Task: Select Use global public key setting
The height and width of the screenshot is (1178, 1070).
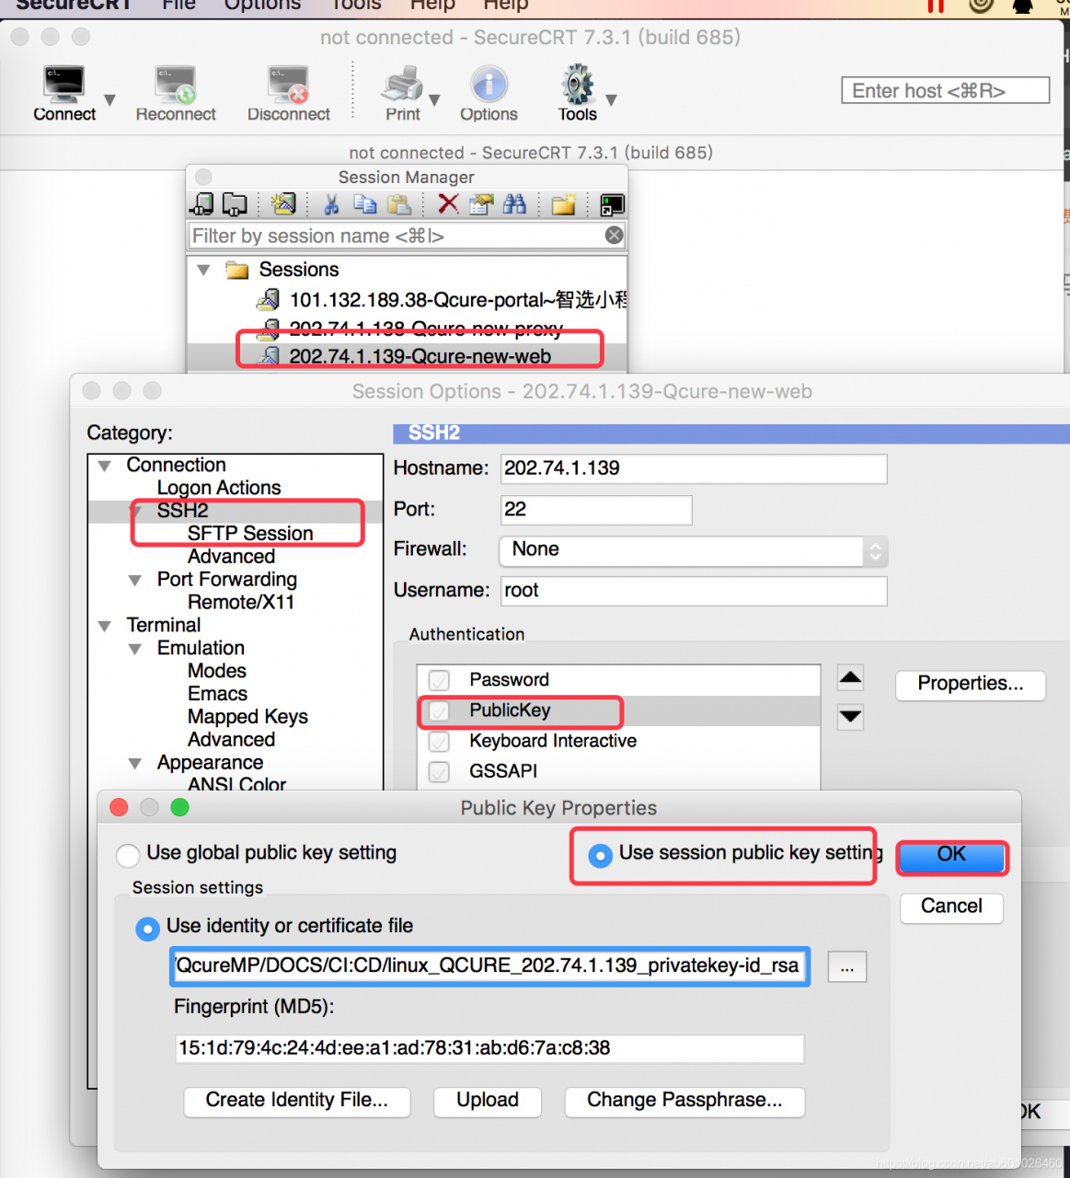Action: (x=128, y=855)
